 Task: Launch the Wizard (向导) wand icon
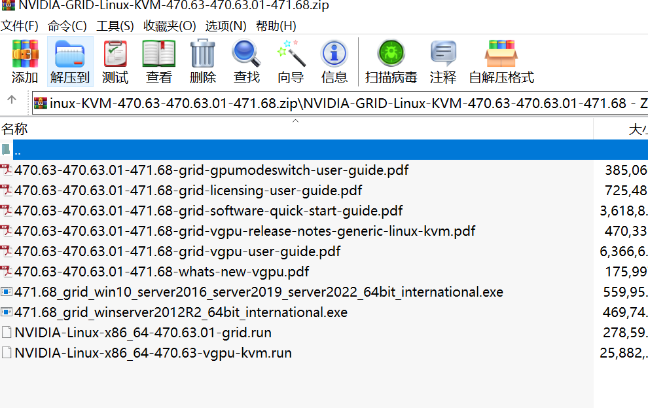click(291, 53)
